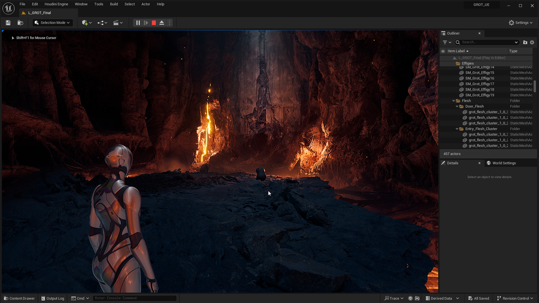Viewport: 539px width, 303px height.
Task: Expand the Blueprints dropdown arrow
Action: pos(106,23)
